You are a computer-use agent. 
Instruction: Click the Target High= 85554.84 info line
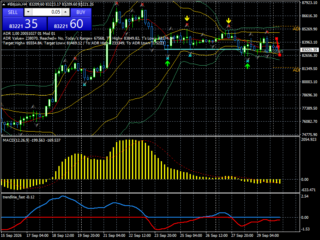[x=84, y=43]
